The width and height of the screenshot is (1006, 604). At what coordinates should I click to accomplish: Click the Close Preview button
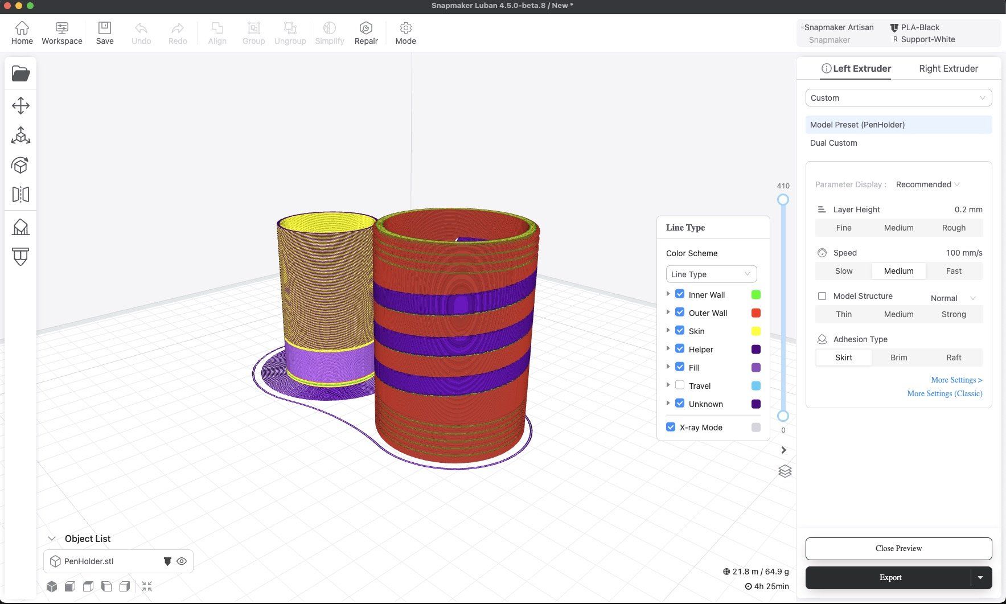tap(898, 548)
